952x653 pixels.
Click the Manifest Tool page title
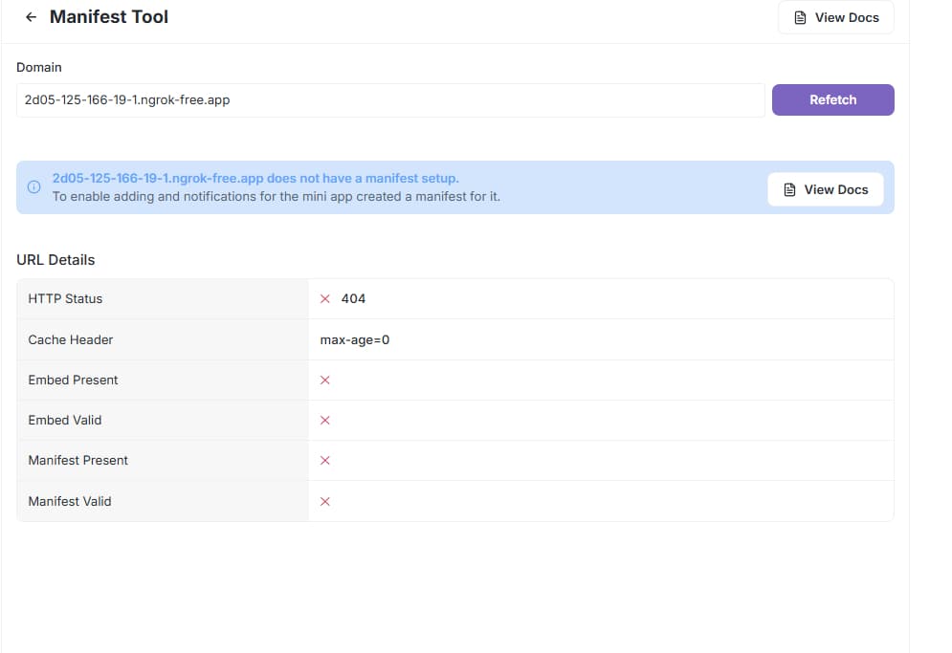click(x=109, y=17)
